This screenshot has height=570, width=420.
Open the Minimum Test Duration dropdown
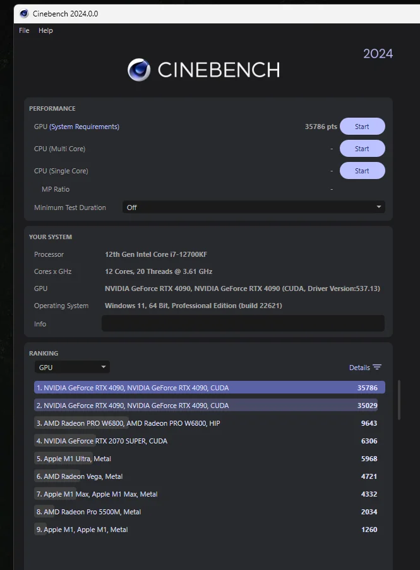point(254,208)
